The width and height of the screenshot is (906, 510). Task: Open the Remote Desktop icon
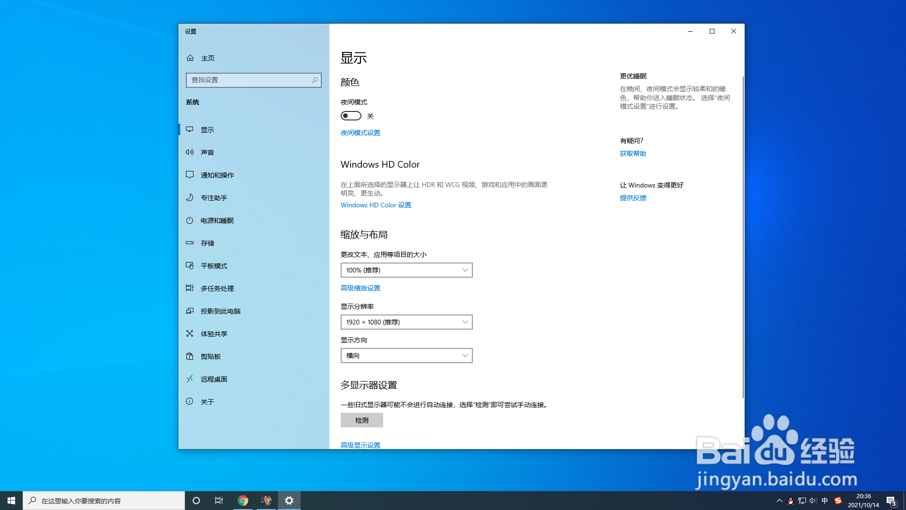tap(190, 379)
